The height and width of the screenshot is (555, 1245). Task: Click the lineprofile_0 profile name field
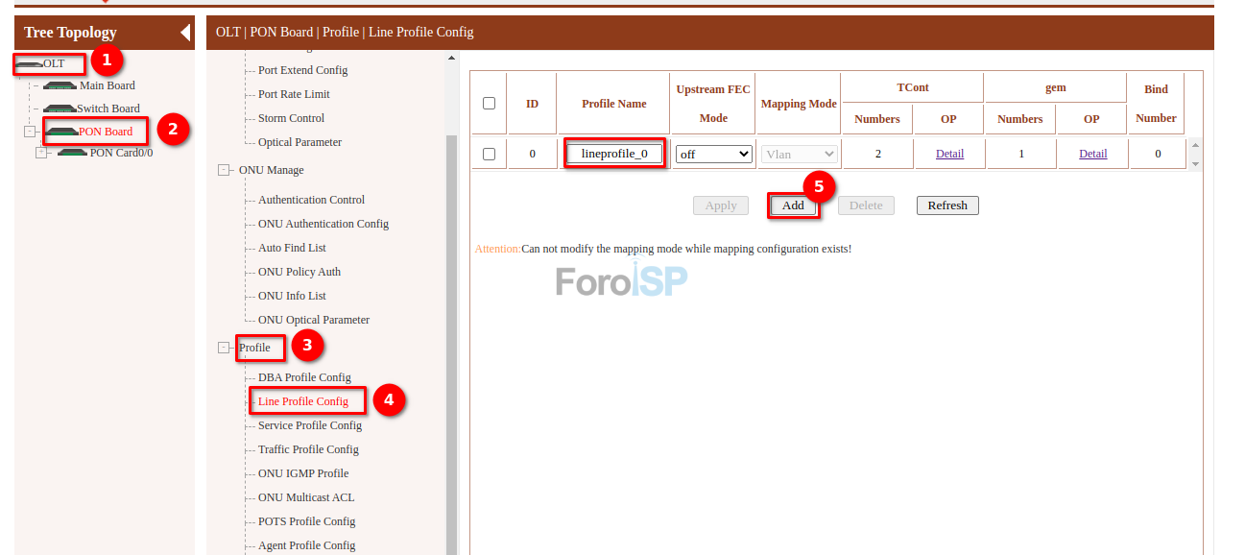[614, 154]
